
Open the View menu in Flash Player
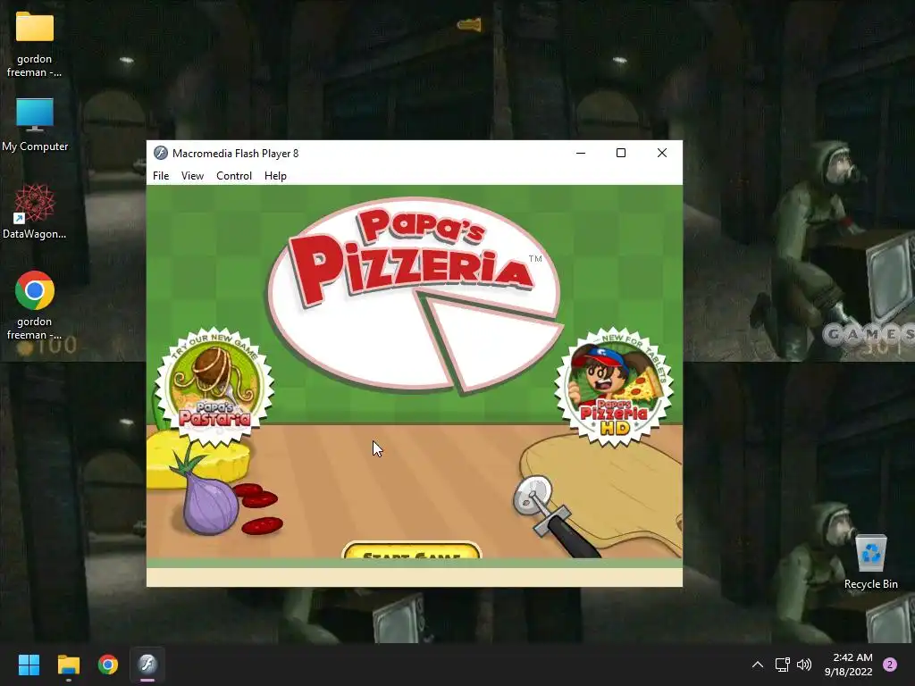pos(192,176)
